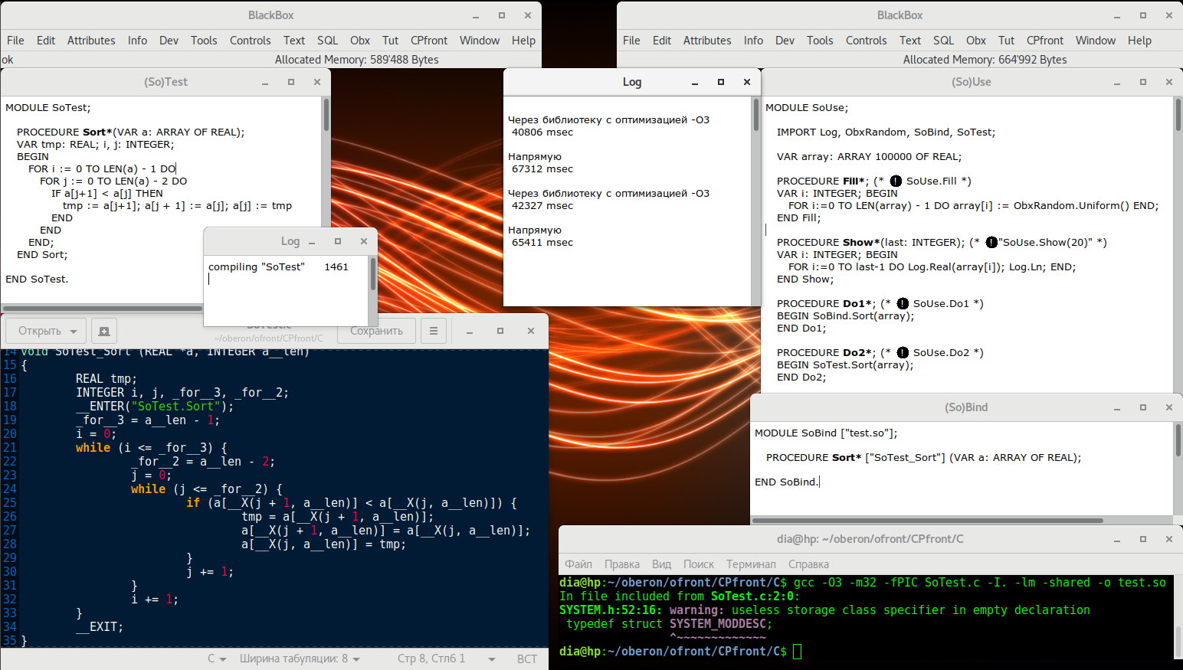Create new document in text editor
The image size is (1183, 670).
click(x=104, y=332)
